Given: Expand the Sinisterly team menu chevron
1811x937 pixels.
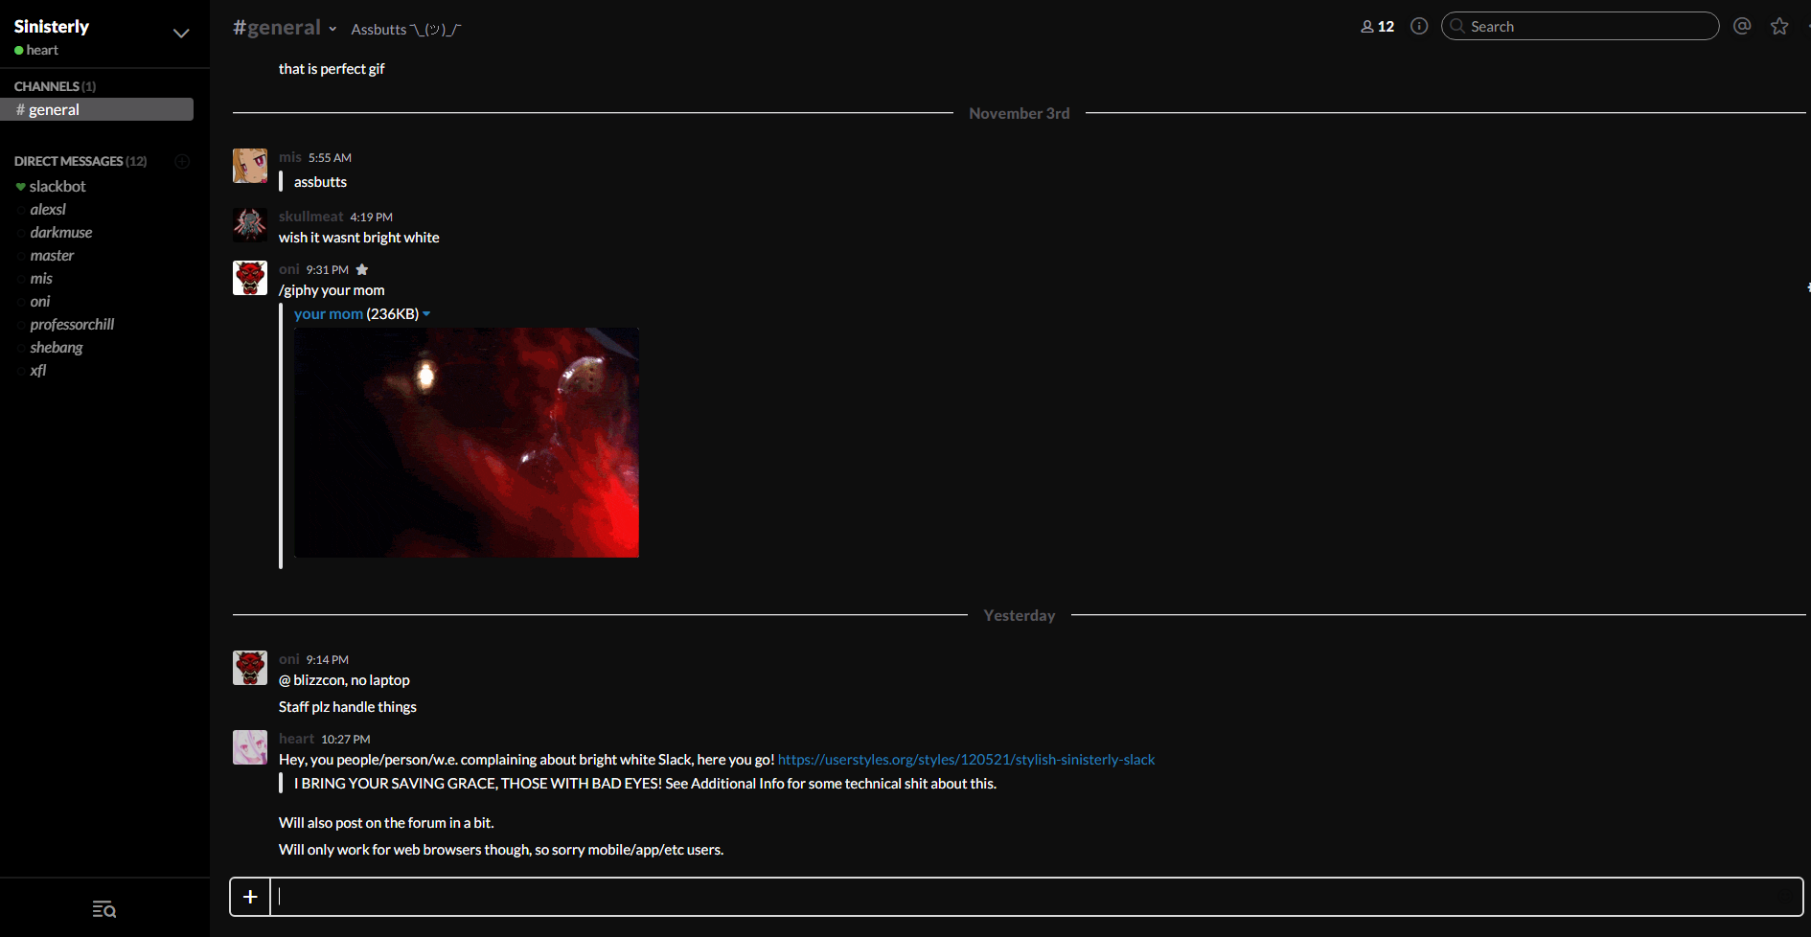Looking at the screenshot, I should pyautogui.click(x=181, y=34).
